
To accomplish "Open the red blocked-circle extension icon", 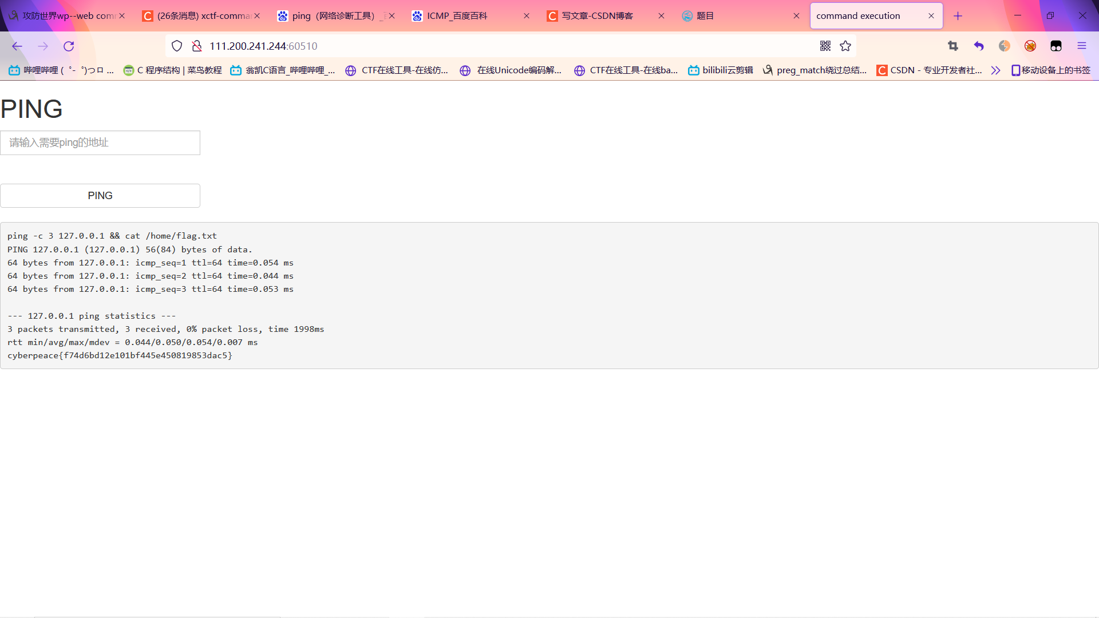I will (x=1030, y=46).
